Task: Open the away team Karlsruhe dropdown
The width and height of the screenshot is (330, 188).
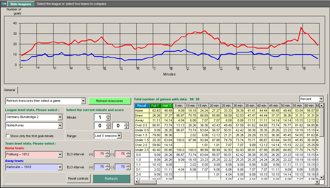Action: (x=60, y=167)
